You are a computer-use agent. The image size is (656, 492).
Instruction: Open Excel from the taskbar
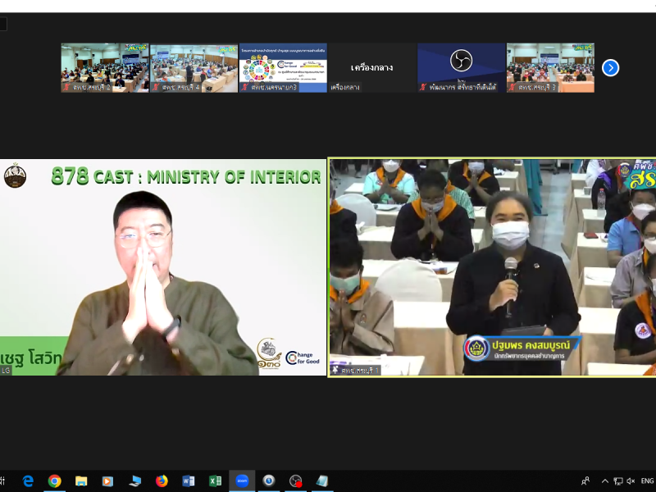coord(215,481)
